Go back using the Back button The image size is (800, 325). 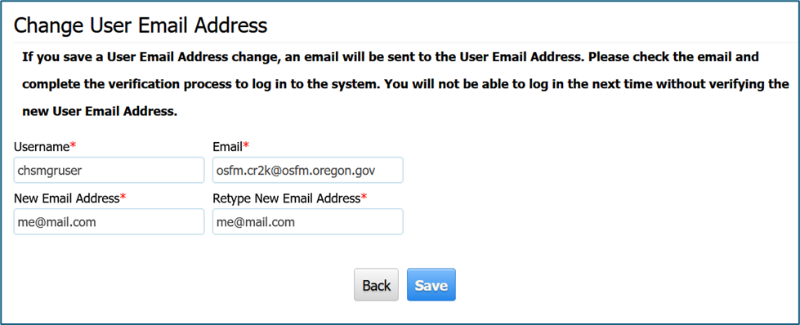coord(377,285)
